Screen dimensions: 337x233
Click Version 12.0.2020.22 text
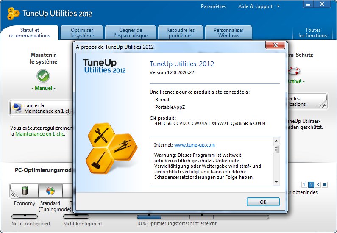[x=172, y=72]
